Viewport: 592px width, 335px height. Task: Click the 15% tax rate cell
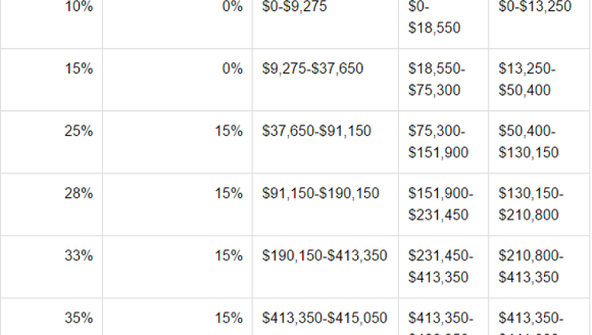coord(51,80)
